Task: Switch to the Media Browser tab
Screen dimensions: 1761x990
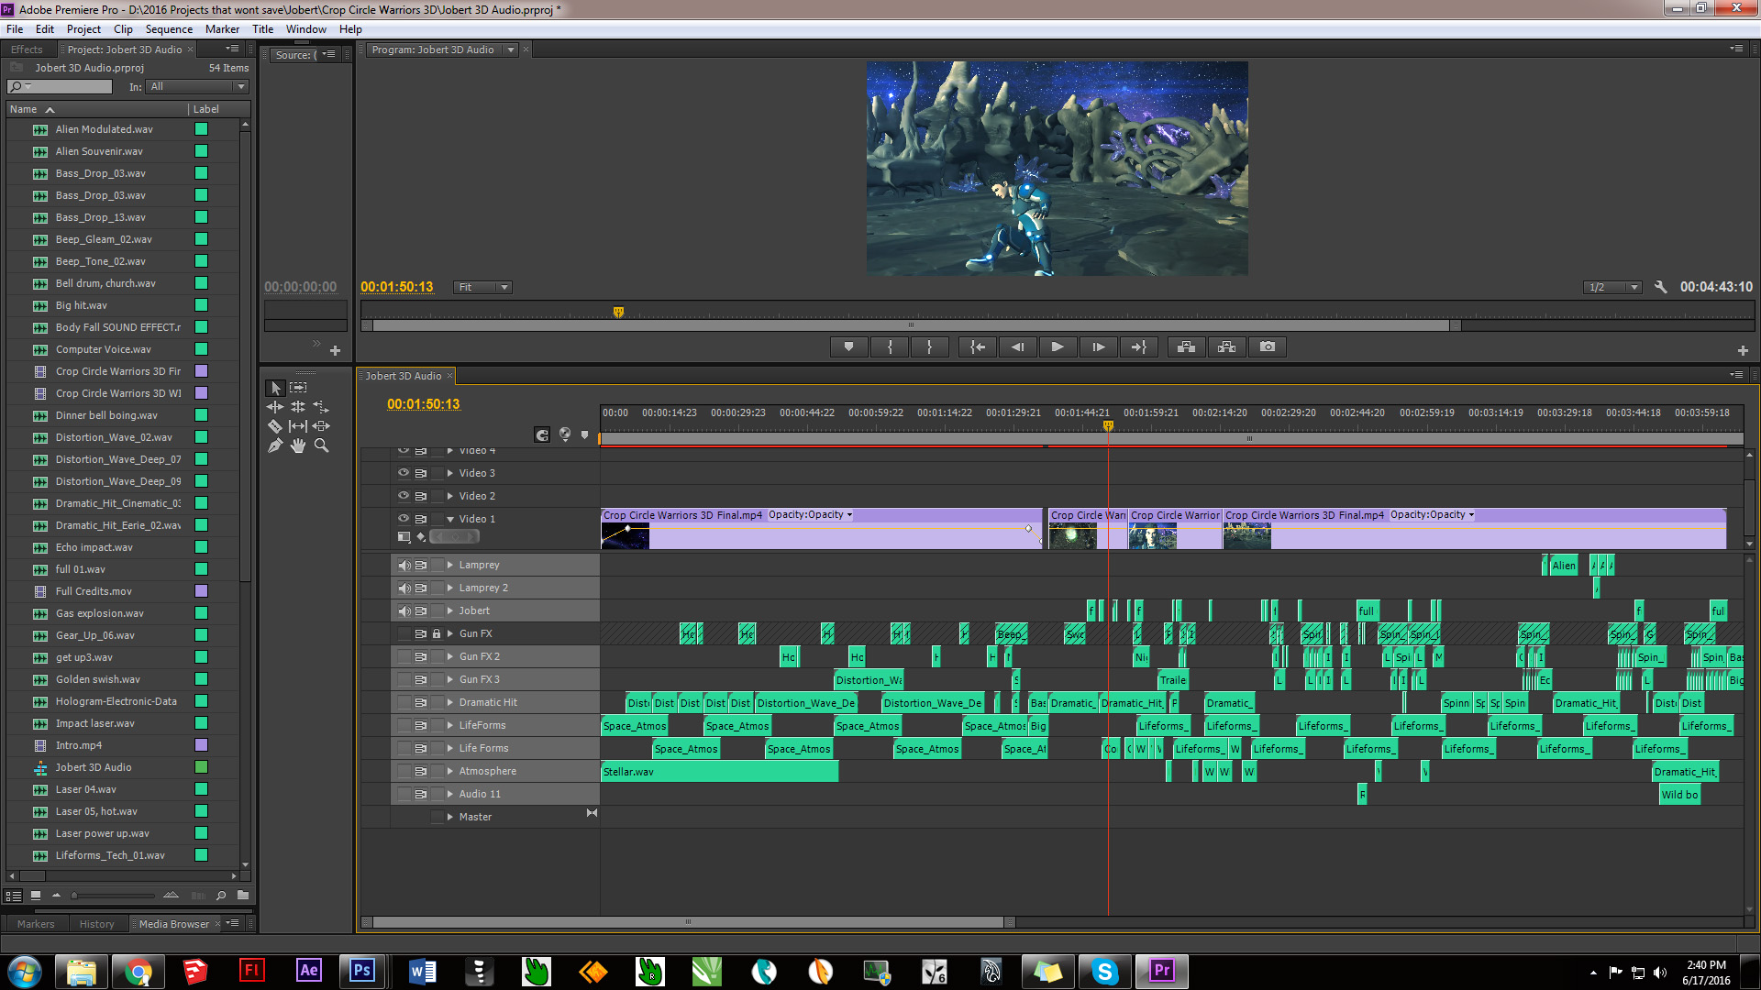Action: pyautogui.click(x=173, y=924)
